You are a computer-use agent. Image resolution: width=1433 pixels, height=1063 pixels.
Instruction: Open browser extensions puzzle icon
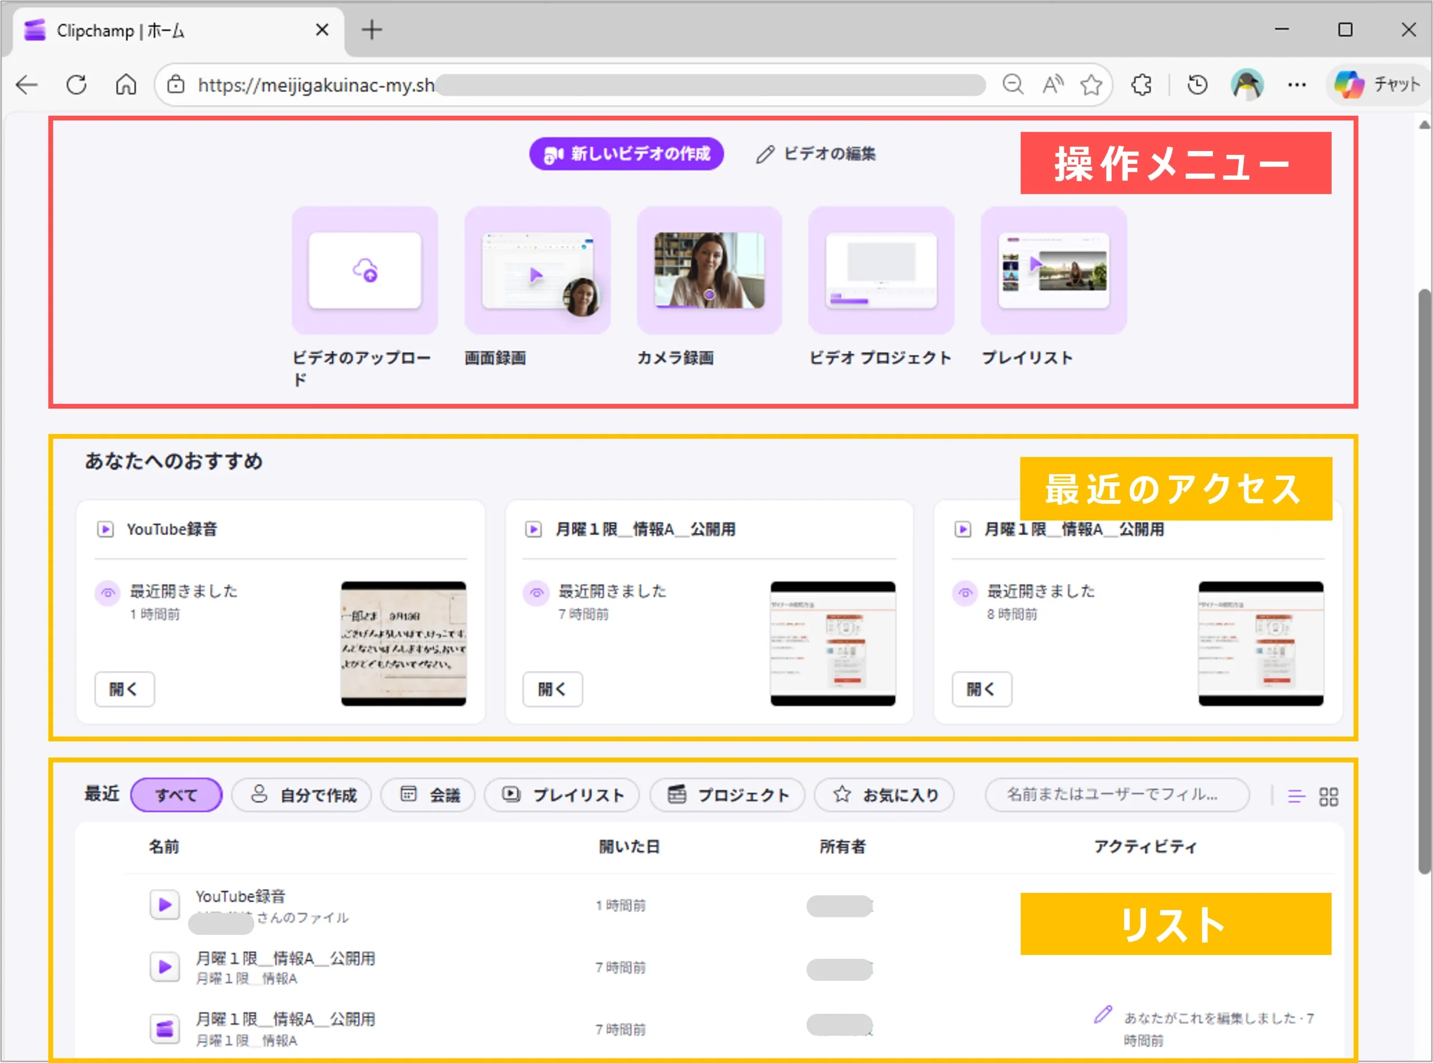pyautogui.click(x=1141, y=85)
